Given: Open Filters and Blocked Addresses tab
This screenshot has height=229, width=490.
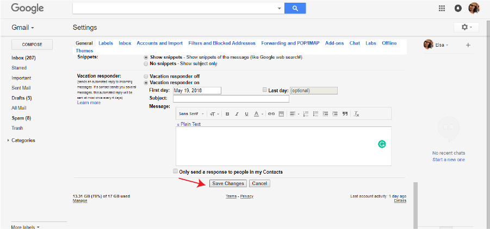Looking at the screenshot, I should tap(222, 43).
